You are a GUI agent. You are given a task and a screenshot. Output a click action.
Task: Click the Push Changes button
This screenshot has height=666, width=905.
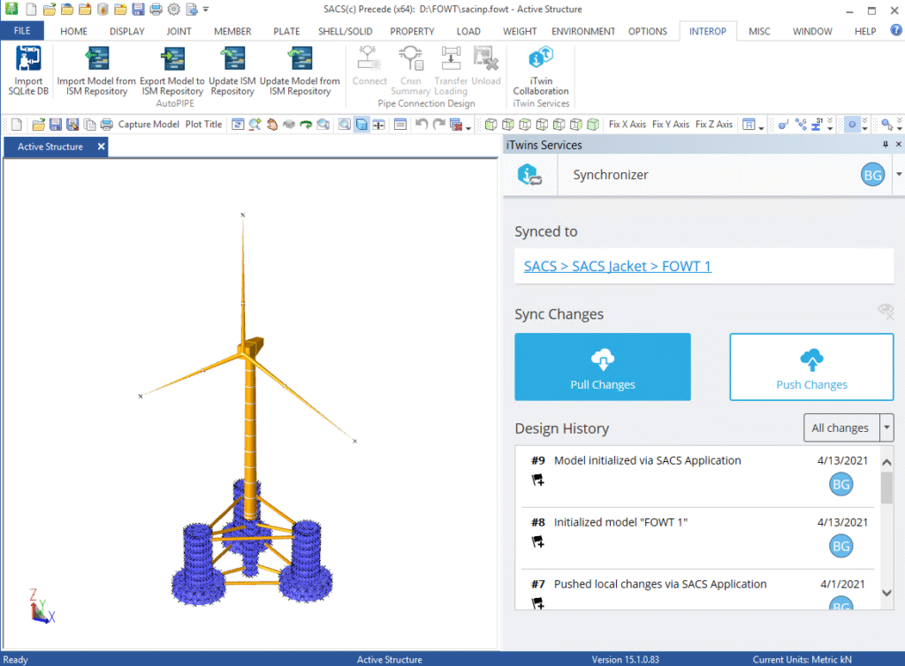(811, 367)
